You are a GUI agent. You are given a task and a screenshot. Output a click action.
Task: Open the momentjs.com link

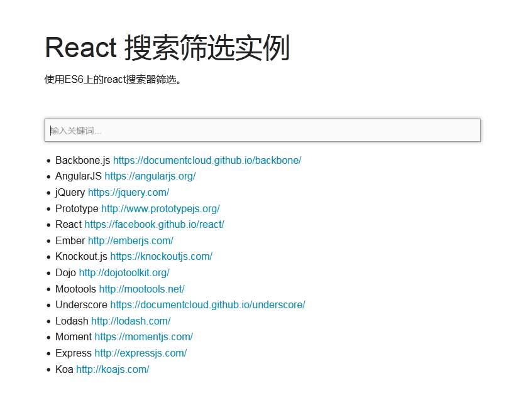[144, 336]
